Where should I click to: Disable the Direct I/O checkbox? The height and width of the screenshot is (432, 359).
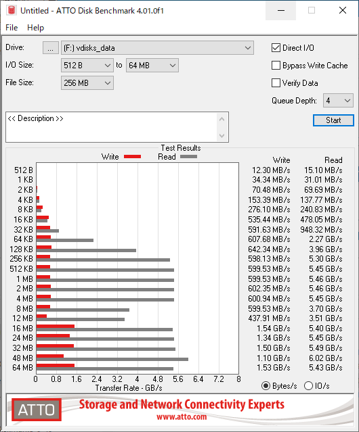point(276,48)
